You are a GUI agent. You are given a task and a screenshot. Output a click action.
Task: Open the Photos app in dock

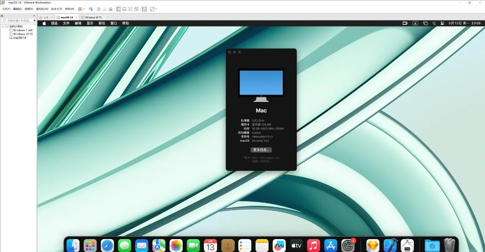point(176,246)
